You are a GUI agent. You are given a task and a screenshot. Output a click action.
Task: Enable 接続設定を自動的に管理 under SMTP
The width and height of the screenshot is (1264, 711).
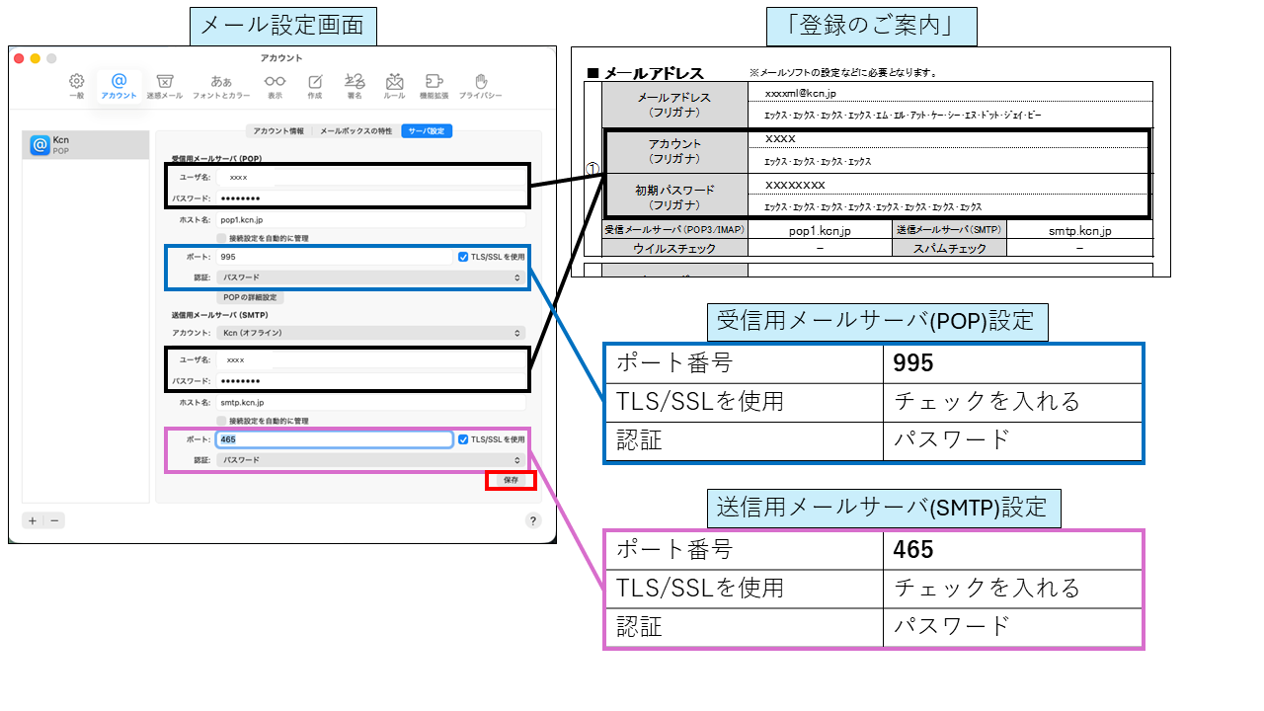[221, 421]
